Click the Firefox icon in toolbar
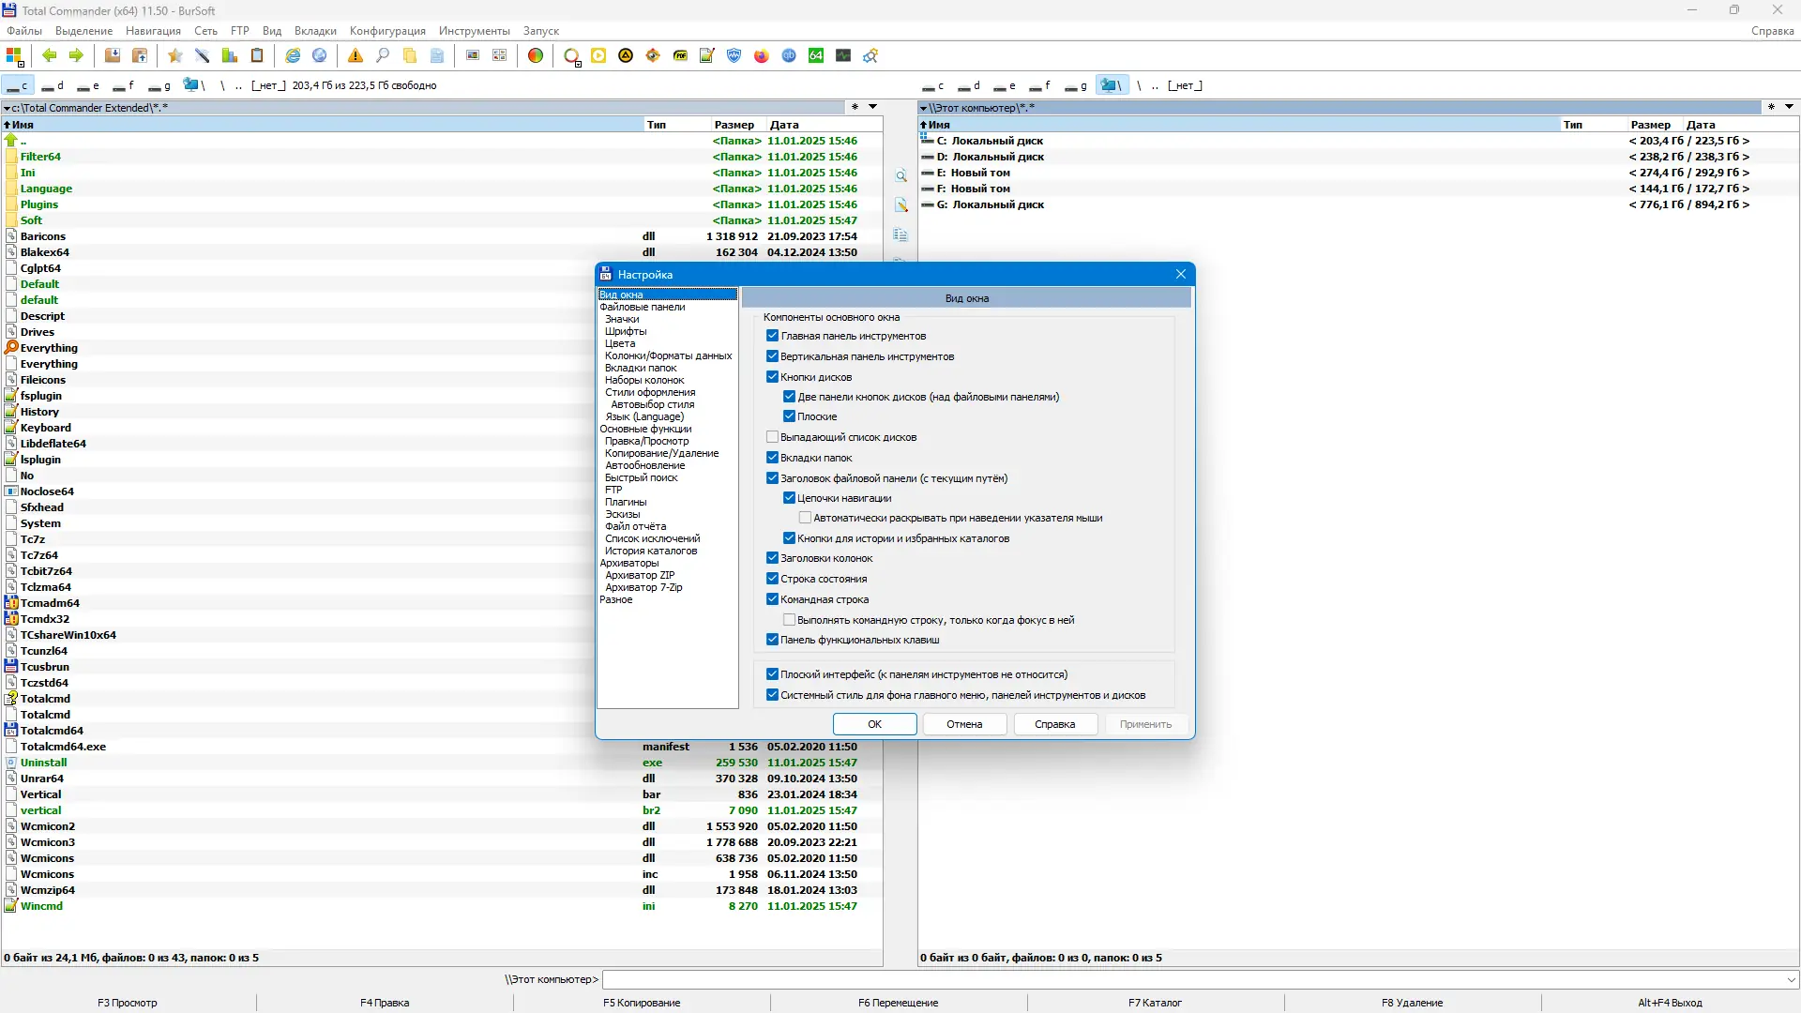The image size is (1801, 1013). 761,55
